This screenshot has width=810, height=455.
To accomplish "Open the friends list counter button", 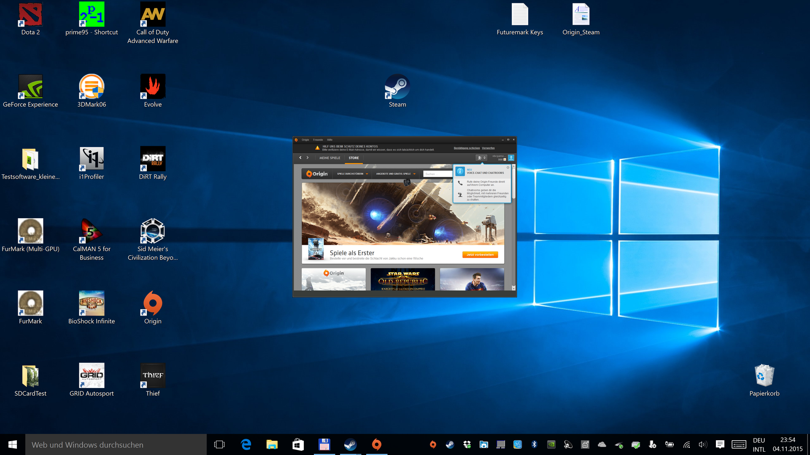I will click(481, 158).
